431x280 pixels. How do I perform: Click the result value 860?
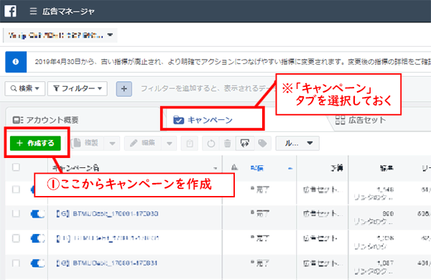(388, 213)
